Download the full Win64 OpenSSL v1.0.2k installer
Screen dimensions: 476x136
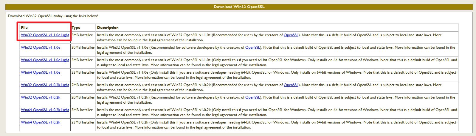coord(41,122)
